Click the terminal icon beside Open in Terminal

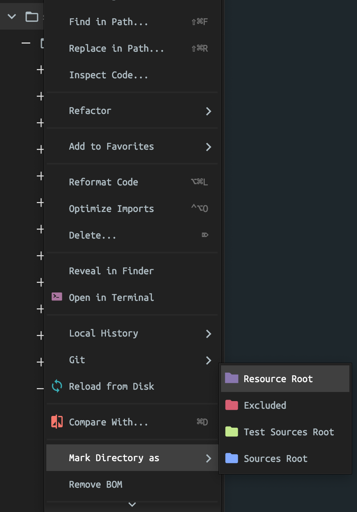[57, 297]
